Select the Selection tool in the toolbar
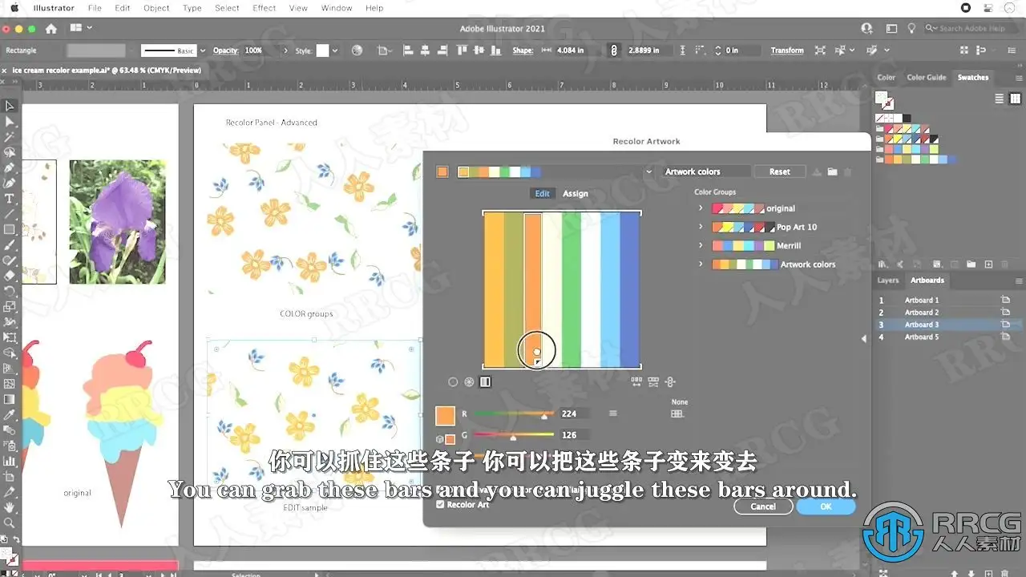The image size is (1026, 577). 10,106
